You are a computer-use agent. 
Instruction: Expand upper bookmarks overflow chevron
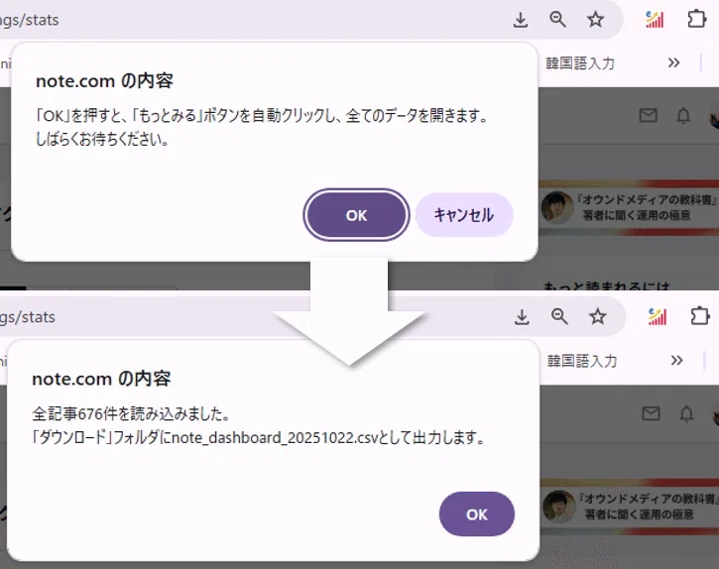click(x=673, y=62)
